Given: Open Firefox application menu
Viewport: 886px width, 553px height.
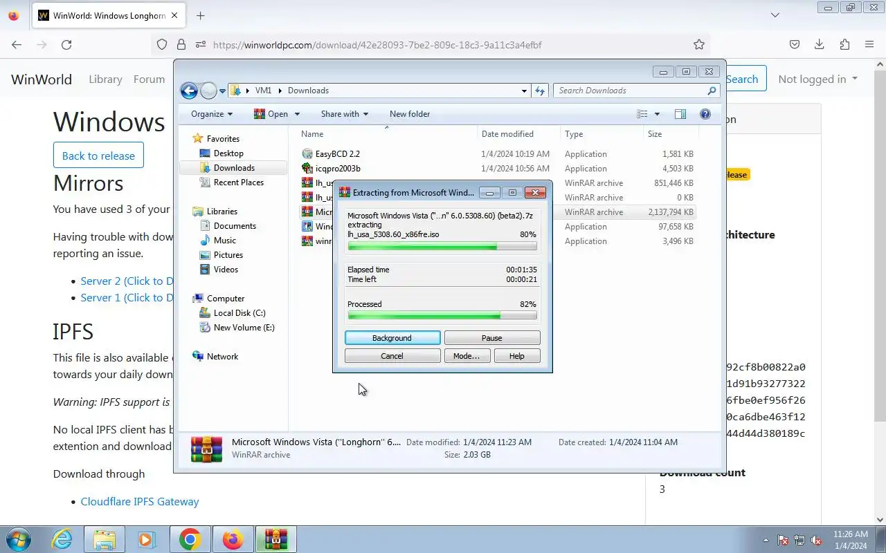Looking at the screenshot, I should point(869,44).
